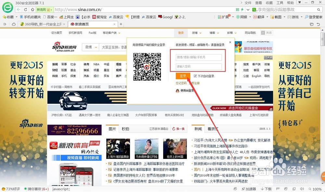Open thumbnail 马来萌妹爆红网络
The image size is (325, 192).
pyautogui.click(x=147, y=149)
